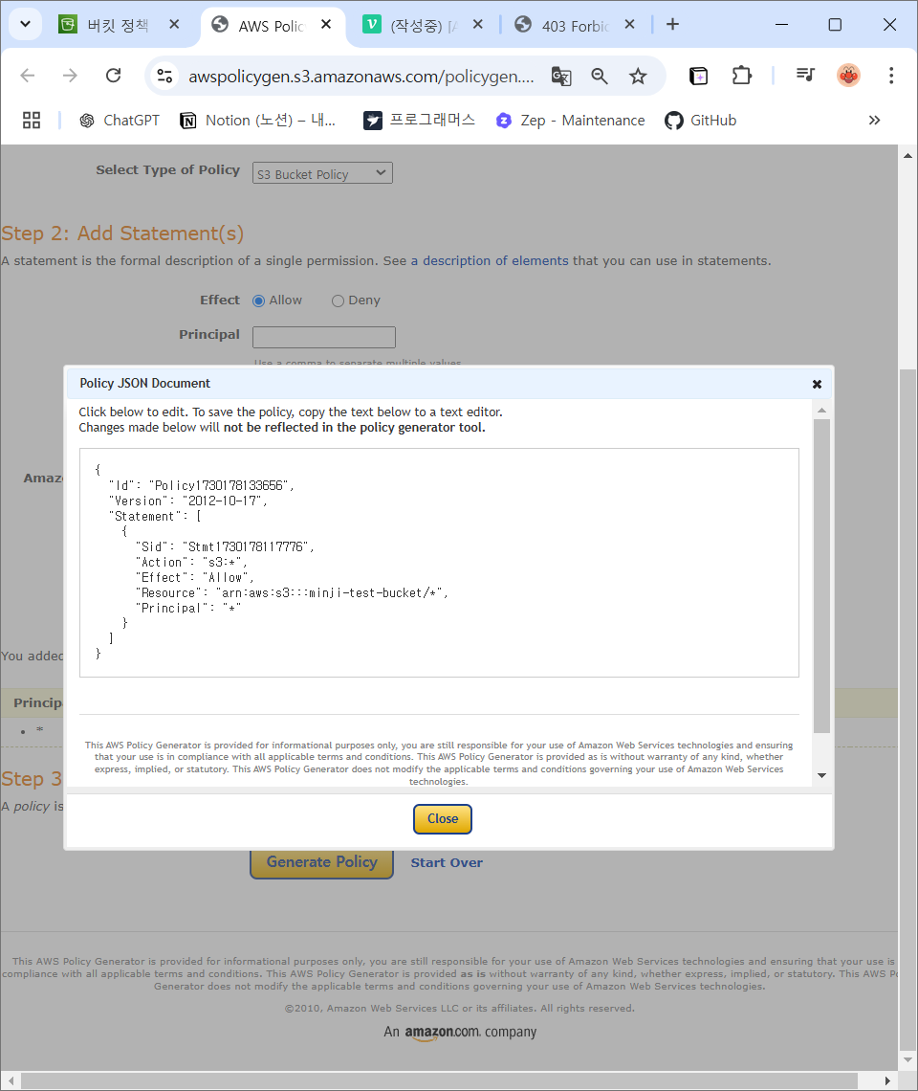This screenshot has width=918, height=1091.
Task: Click the Policy JSON Document title
Action: 144,384
